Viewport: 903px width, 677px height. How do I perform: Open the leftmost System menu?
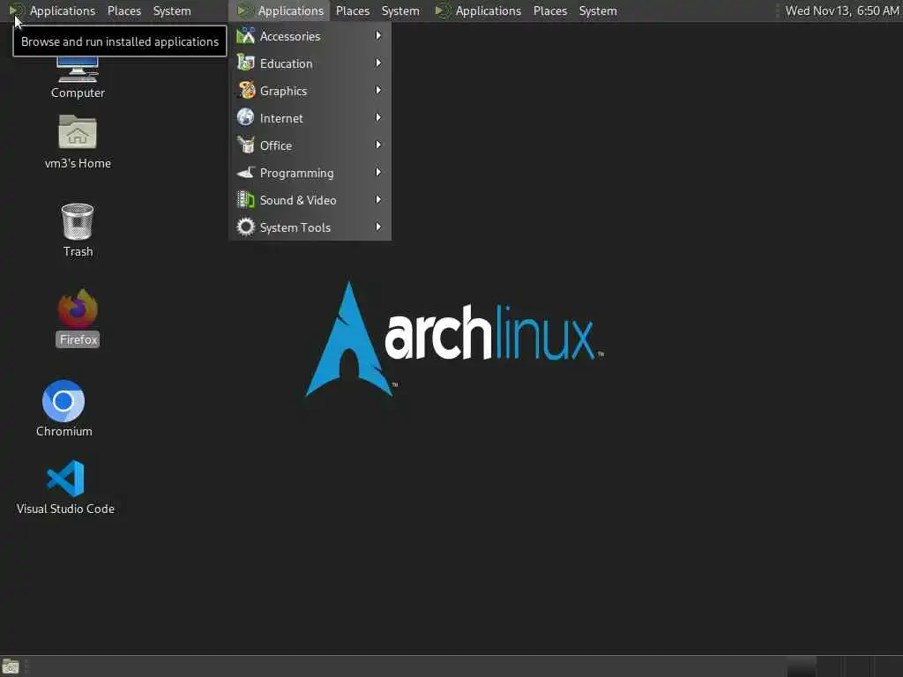coord(172,11)
